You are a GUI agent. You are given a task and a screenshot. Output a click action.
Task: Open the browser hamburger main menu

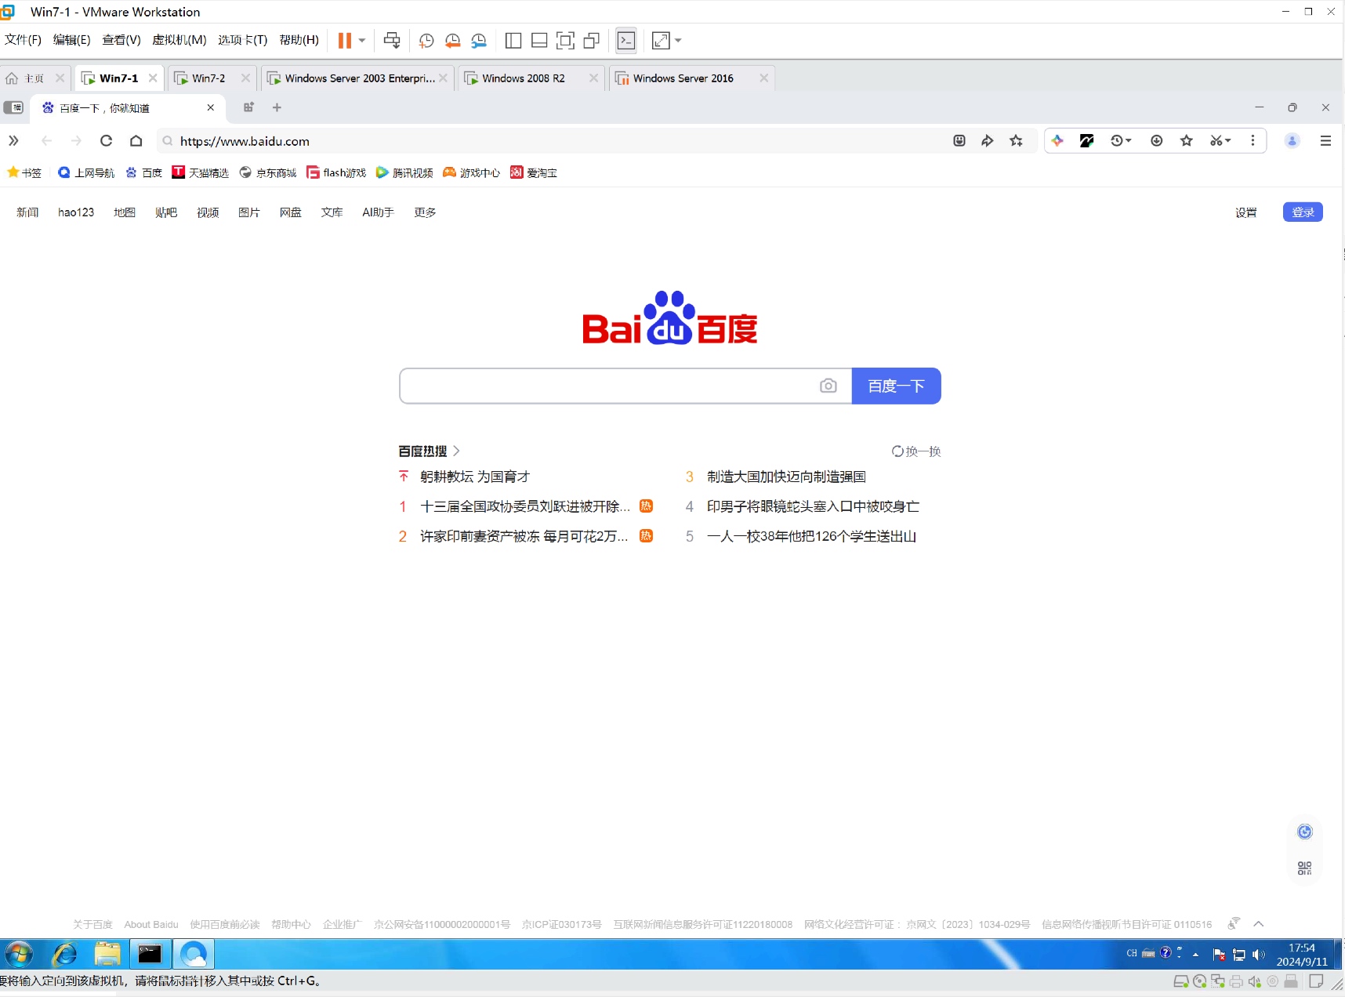pos(1325,141)
